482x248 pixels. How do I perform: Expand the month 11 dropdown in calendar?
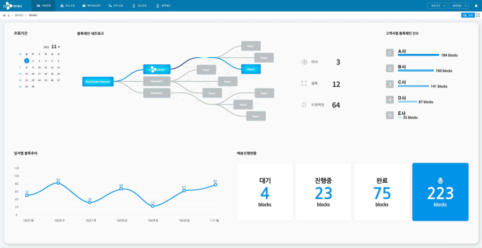[x=55, y=46]
